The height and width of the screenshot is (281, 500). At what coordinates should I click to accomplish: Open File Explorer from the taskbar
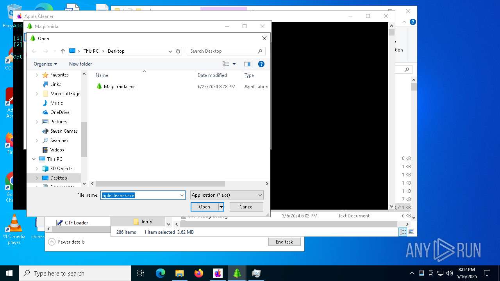(x=180, y=273)
